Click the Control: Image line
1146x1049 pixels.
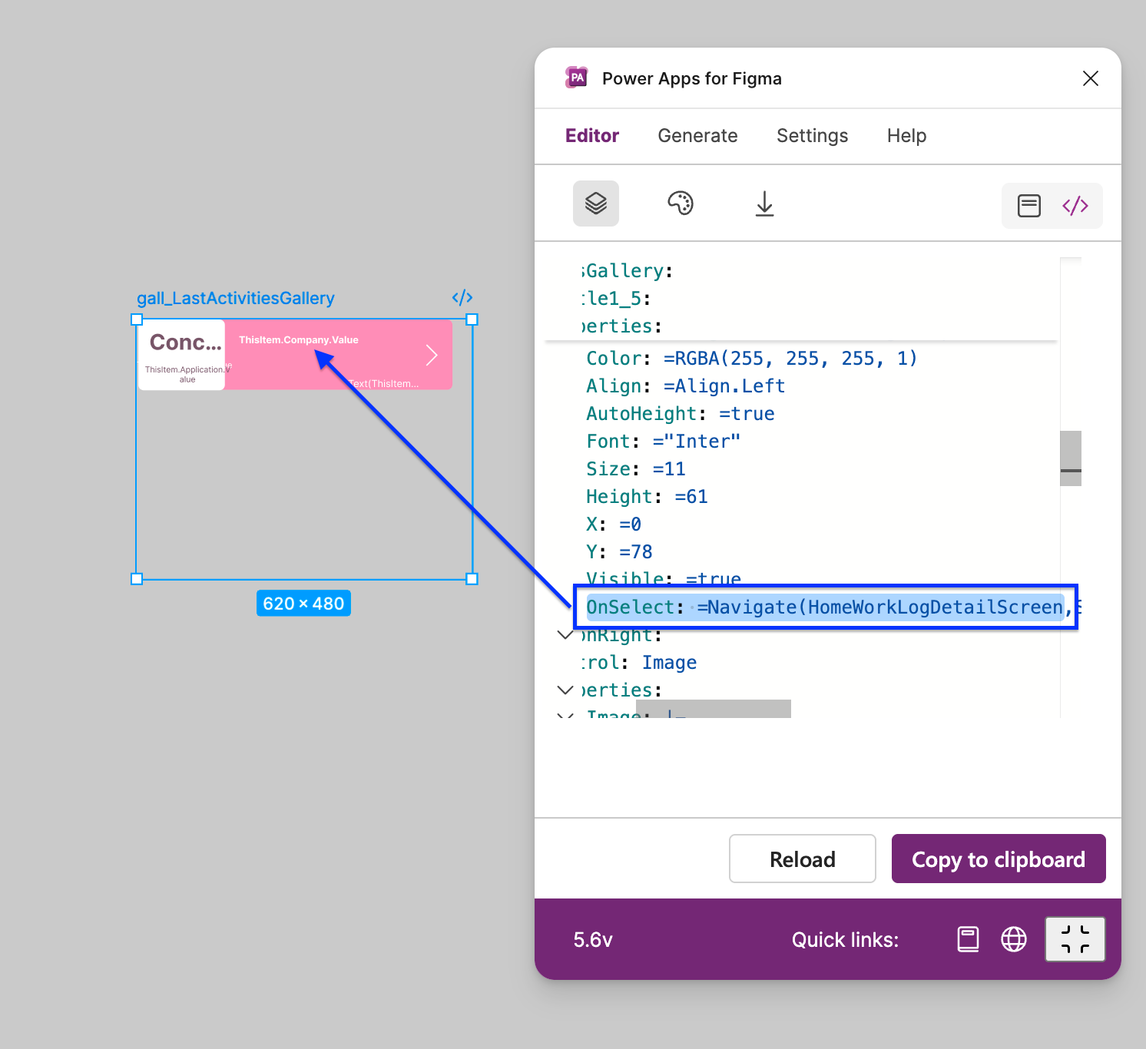(639, 663)
